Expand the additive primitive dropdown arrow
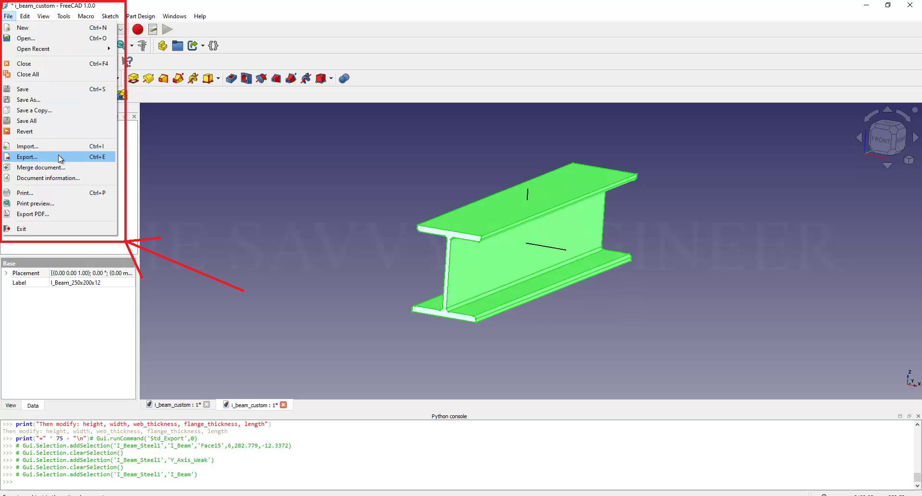This screenshot has width=922, height=496. tap(218, 78)
